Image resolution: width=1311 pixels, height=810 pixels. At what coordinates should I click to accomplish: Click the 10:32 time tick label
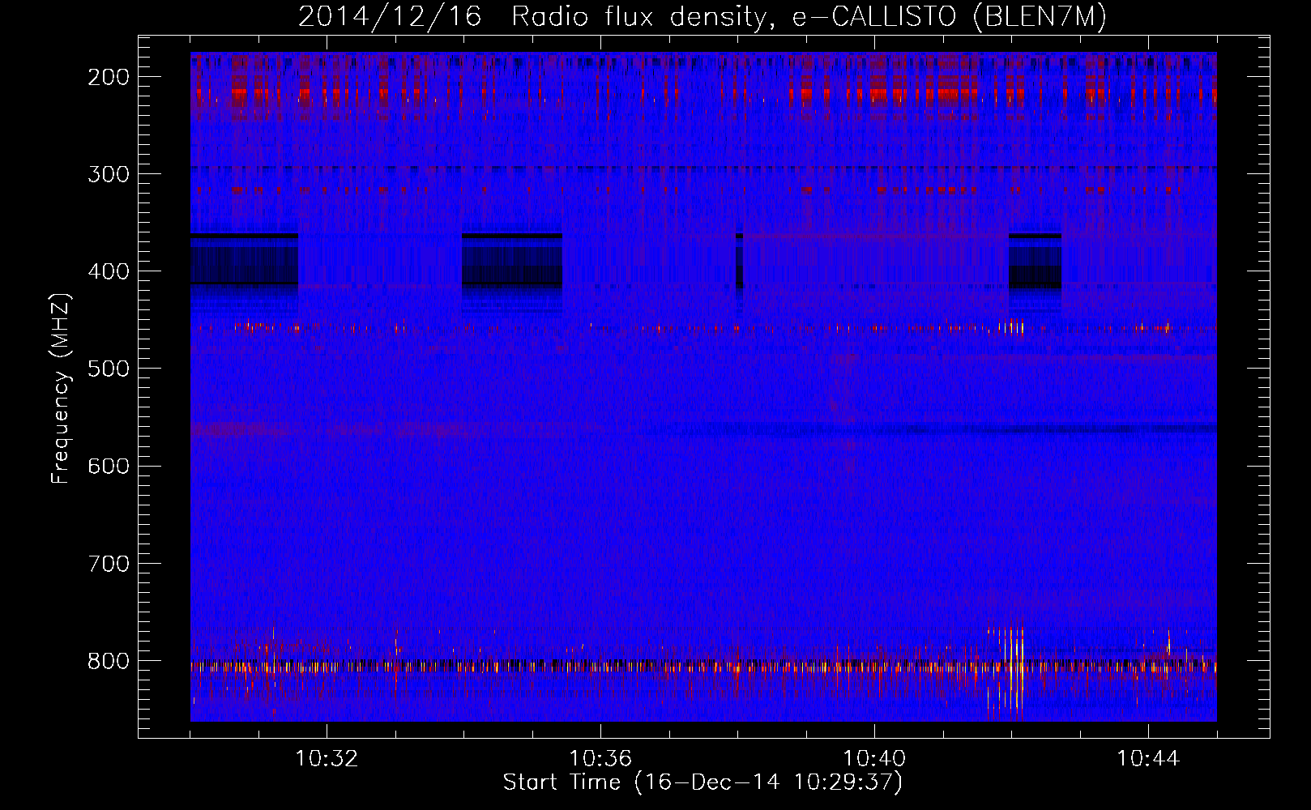(x=327, y=759)
